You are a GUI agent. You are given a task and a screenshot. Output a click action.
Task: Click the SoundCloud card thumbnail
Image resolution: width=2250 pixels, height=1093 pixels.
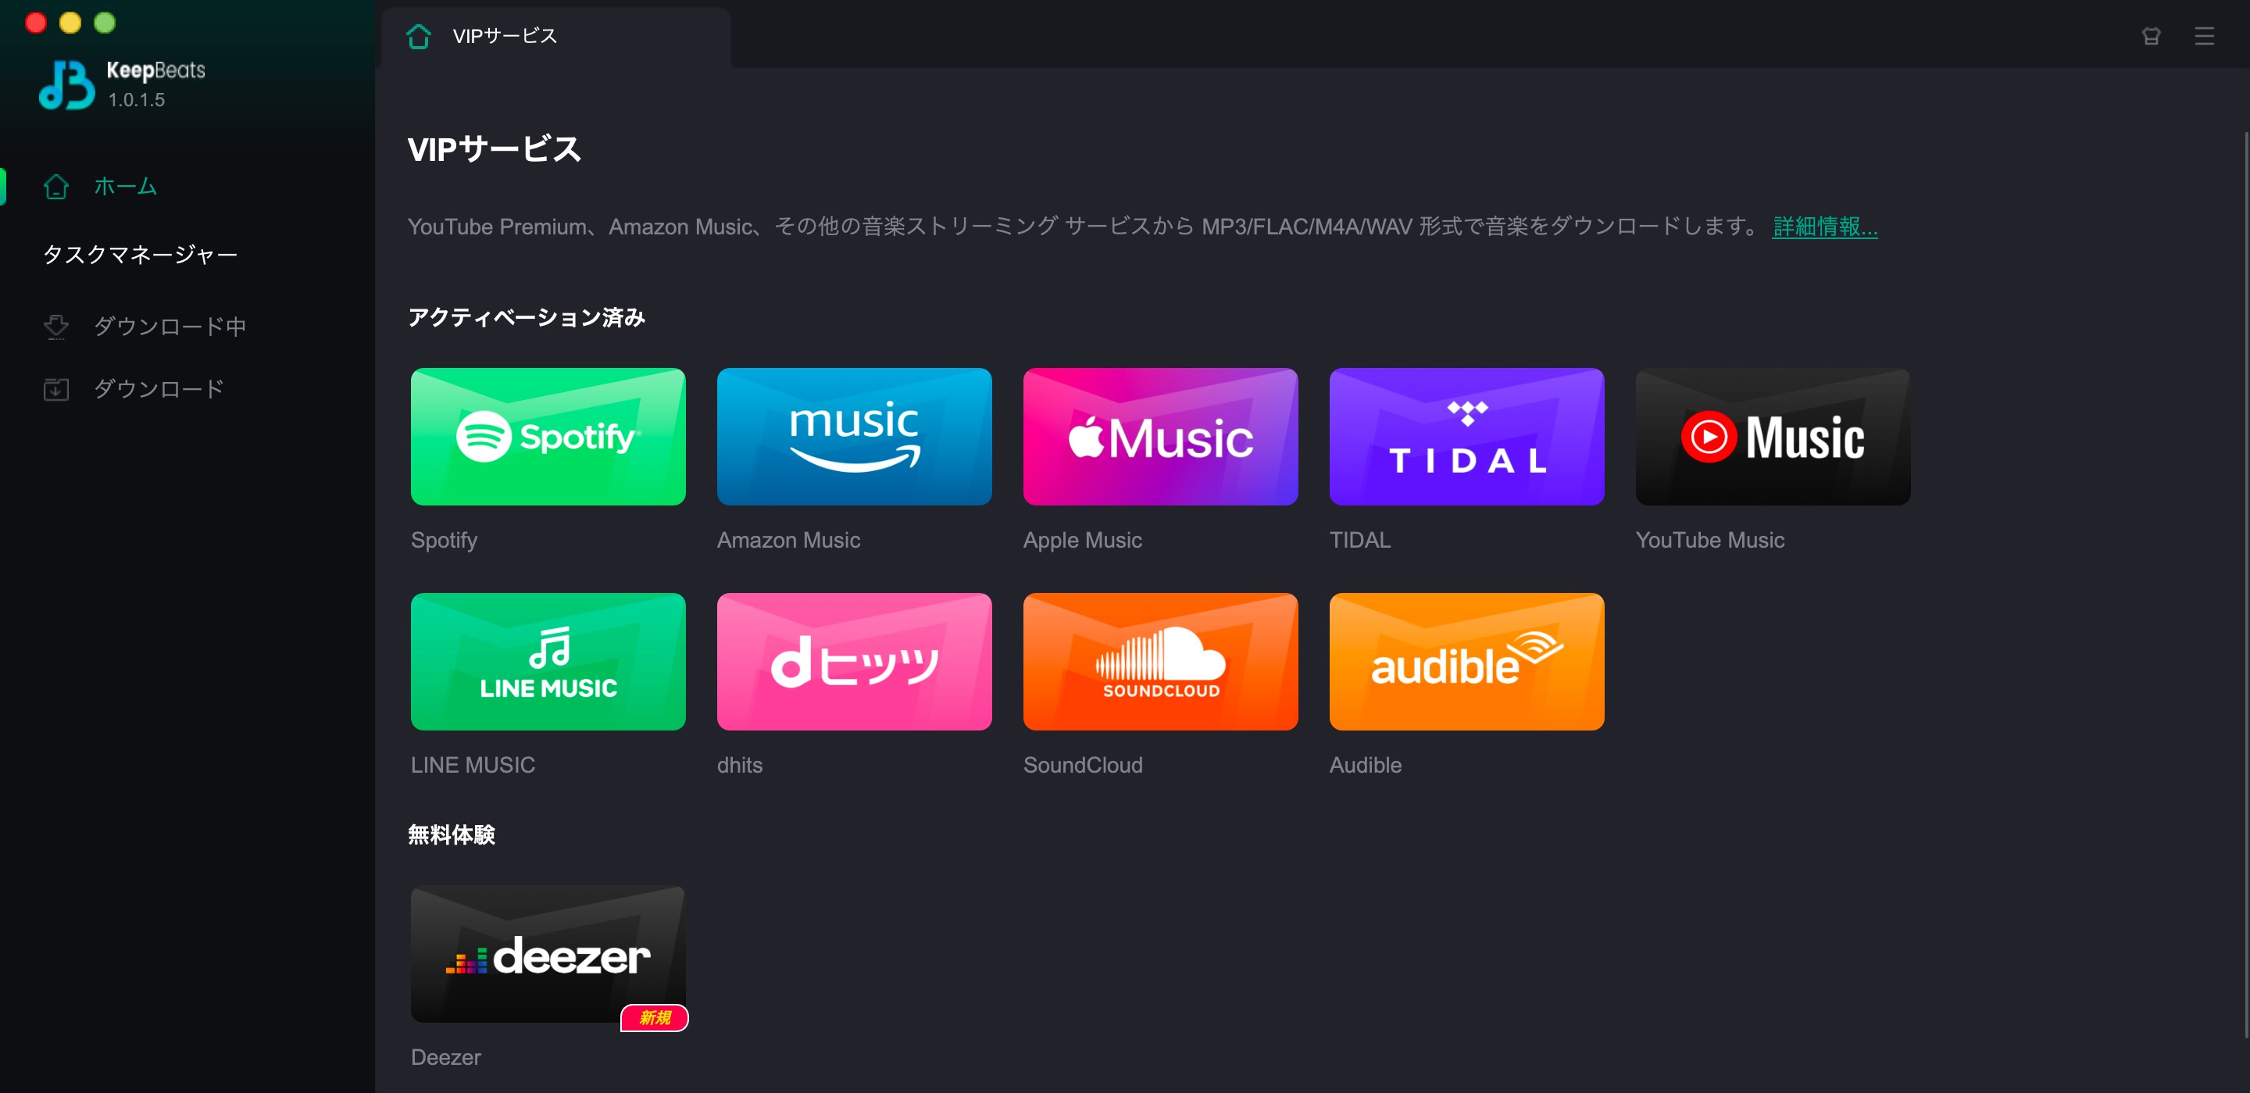pos(1160,662)
